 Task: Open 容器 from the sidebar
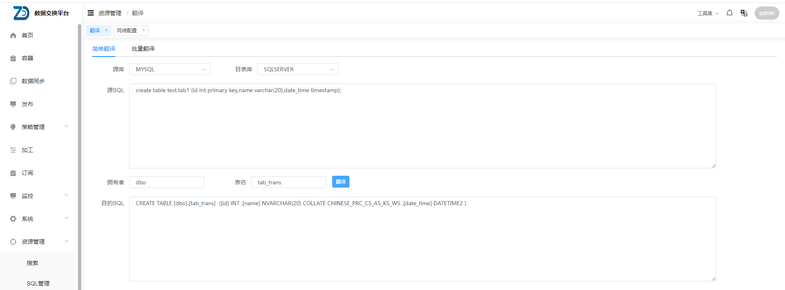pos(27,58)
